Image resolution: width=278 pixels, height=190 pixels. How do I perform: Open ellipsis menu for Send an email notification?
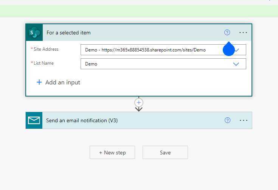tap(244, 120)
